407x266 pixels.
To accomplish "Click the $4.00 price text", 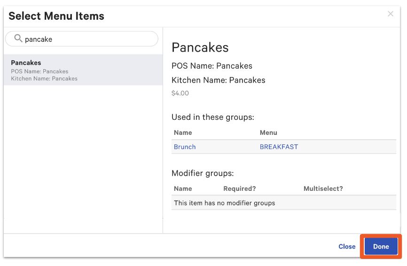I will click(x=180, y=93).
